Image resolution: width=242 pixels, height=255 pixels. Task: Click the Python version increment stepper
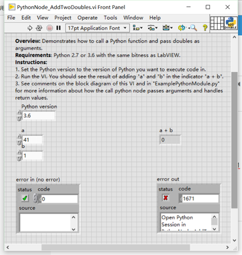[20, 113]
